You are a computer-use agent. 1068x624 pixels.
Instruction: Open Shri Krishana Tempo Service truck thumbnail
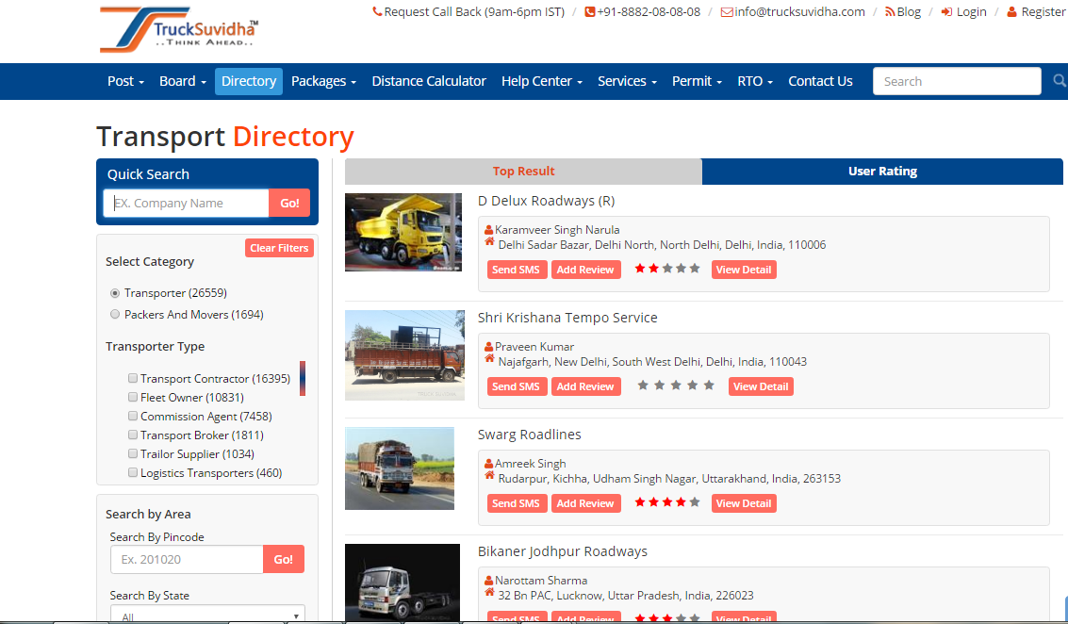coord(404,355)
